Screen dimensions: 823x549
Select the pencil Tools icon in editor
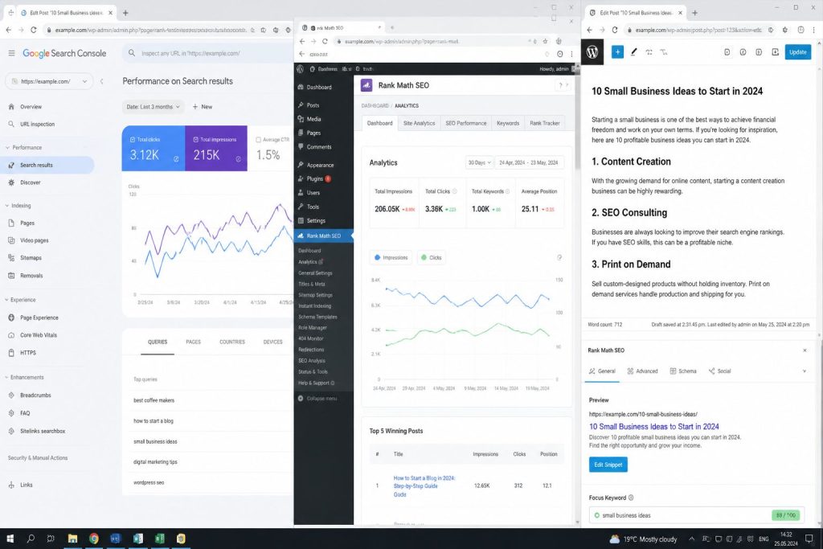coord(633,52)
